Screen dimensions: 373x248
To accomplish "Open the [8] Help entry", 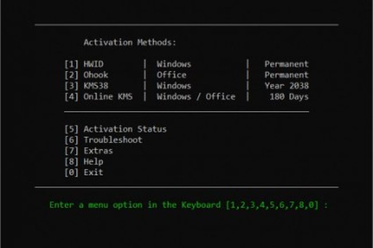I will [x=84, y=162].
